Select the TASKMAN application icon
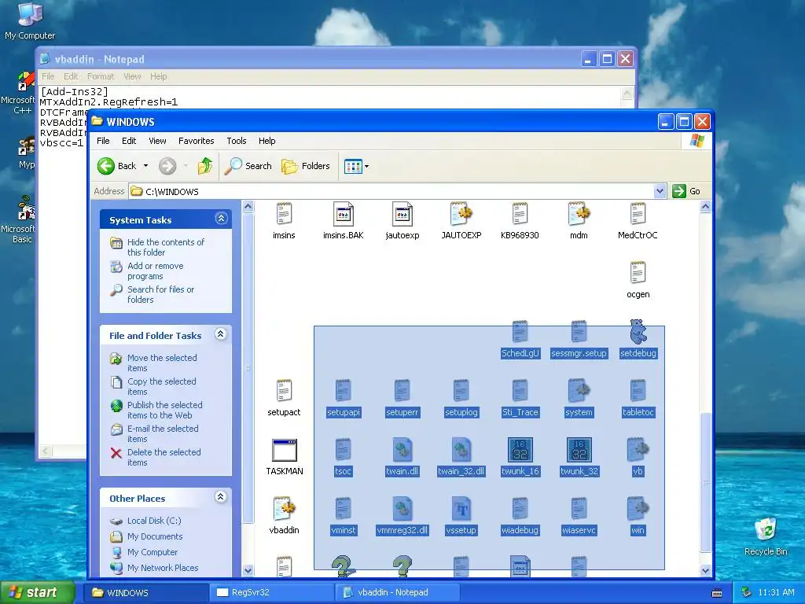This screenshot has height=604, width=805. pos(285,451)
